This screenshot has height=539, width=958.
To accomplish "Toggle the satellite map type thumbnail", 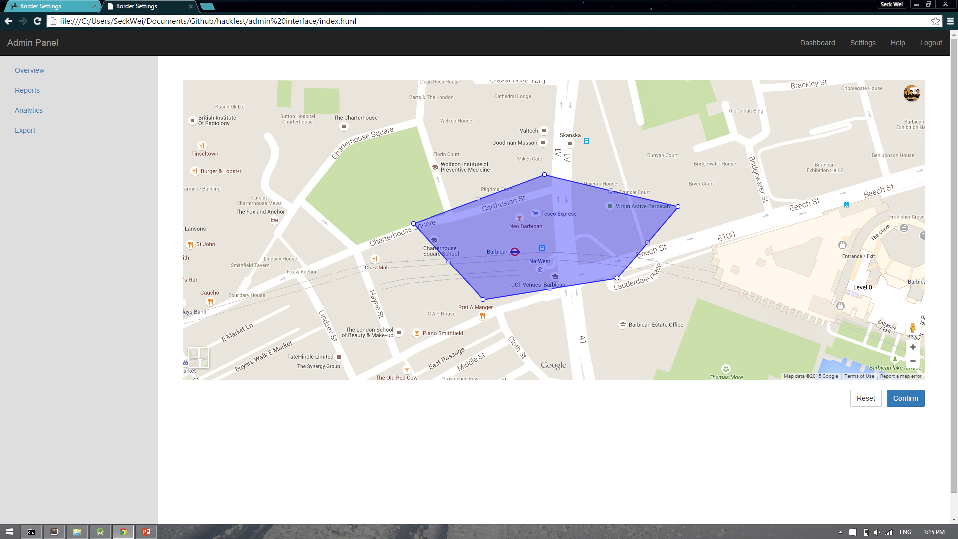I will [x=199, y=357].
